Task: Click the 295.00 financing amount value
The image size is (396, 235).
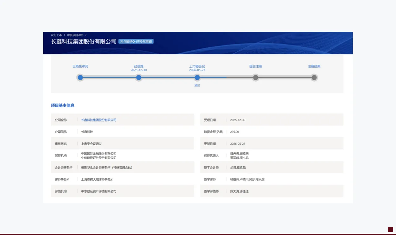Action: tap(235, 132)
